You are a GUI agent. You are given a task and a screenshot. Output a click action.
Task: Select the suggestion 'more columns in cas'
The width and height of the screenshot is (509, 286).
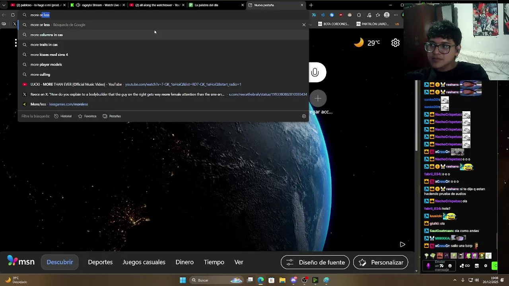163,35
